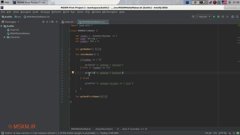Image resolution: width=240 pixels, height=135 pixels.
Task: Open the Help menu
Action: (x=122, y=12)
